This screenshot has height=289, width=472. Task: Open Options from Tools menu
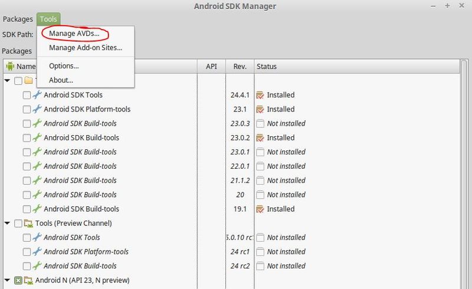click(64, 65)
